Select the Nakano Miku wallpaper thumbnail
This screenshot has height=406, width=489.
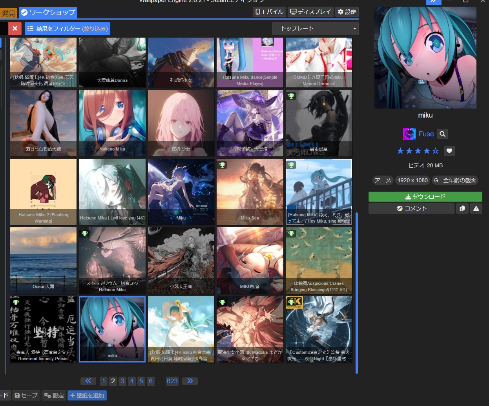point(112,123)
